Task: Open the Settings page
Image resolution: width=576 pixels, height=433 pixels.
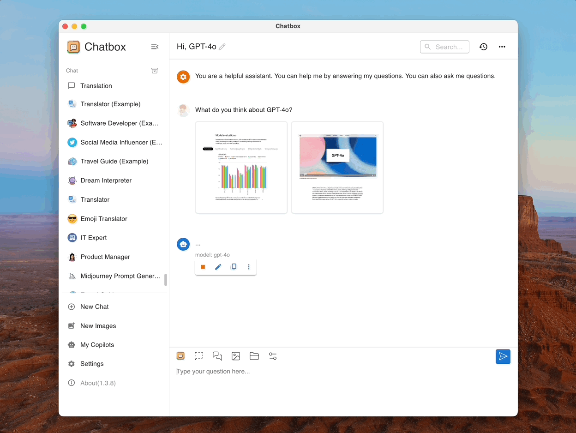Action: [x=92, y=364]
